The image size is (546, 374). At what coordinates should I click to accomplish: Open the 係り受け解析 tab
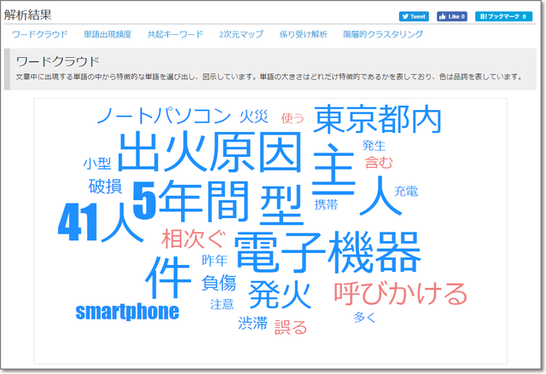click(303, 34)
